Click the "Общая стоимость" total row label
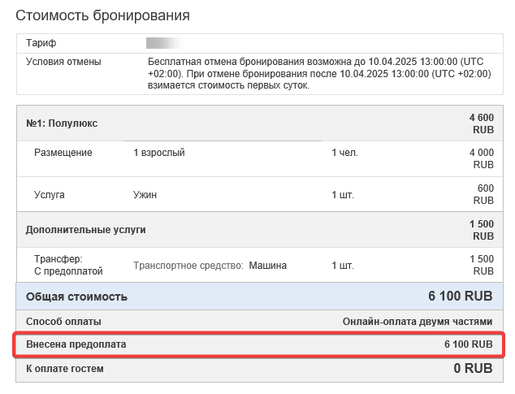Image resolution: width=515 pixels, height=394 pixels. tap(76, 297)
